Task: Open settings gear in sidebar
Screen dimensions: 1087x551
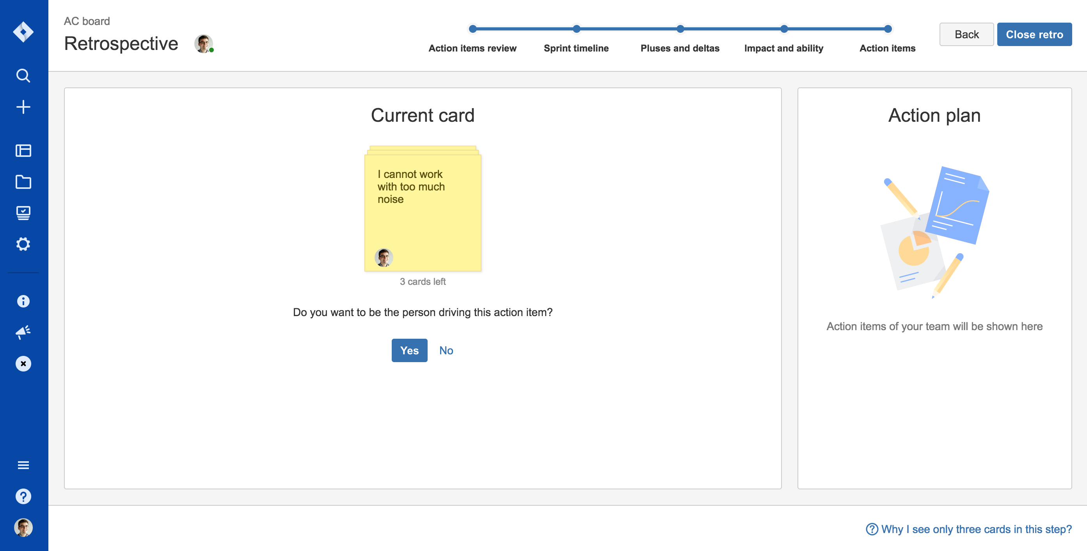Action: point(23,244)
